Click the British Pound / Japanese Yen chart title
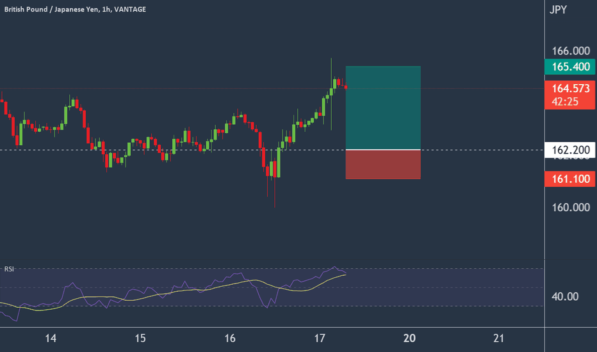This screenshot has width=597, height=352. point(75,9)
